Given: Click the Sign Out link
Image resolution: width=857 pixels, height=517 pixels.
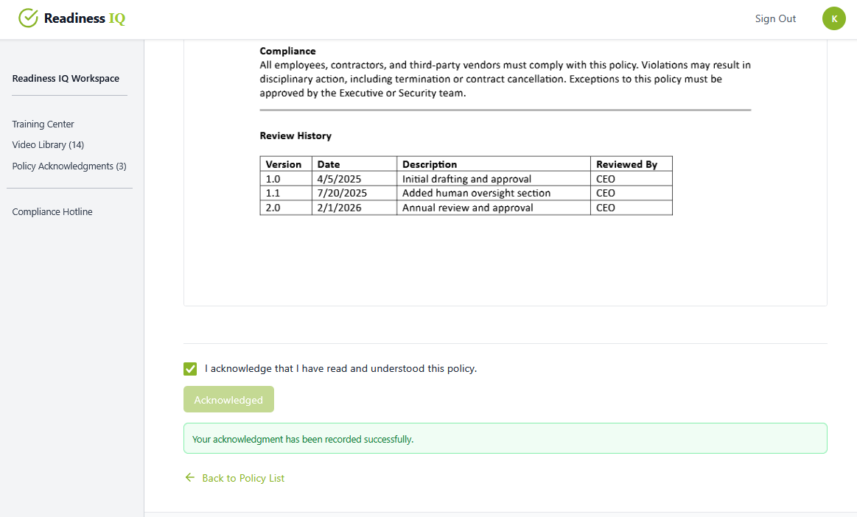Looking at the screenshot, I should pyautogui.click(x=775, y=18).
